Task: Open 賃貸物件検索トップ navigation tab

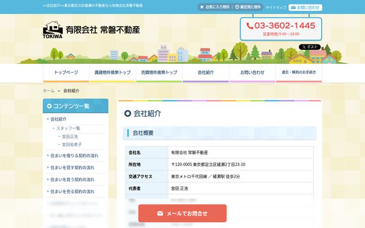Action: [113, 73]
